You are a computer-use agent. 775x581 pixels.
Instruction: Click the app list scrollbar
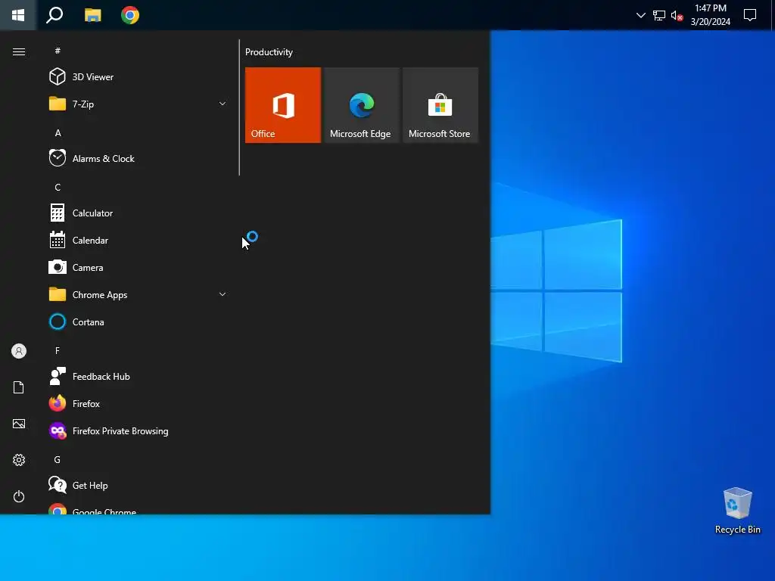(239, 107)
